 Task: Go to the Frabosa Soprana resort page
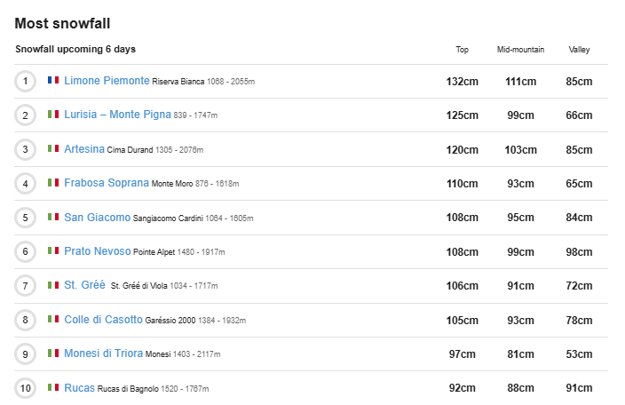coord(107,183)
